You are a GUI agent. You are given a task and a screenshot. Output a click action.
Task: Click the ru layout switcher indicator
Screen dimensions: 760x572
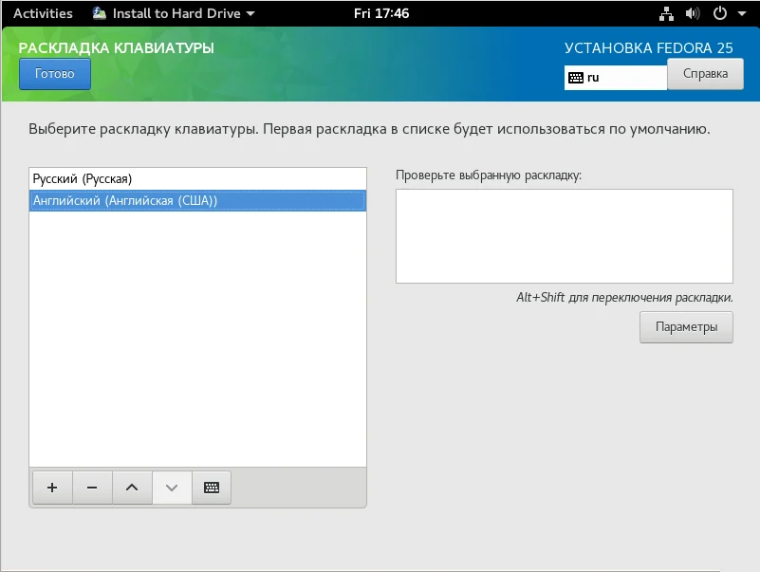tap(616, 78)
